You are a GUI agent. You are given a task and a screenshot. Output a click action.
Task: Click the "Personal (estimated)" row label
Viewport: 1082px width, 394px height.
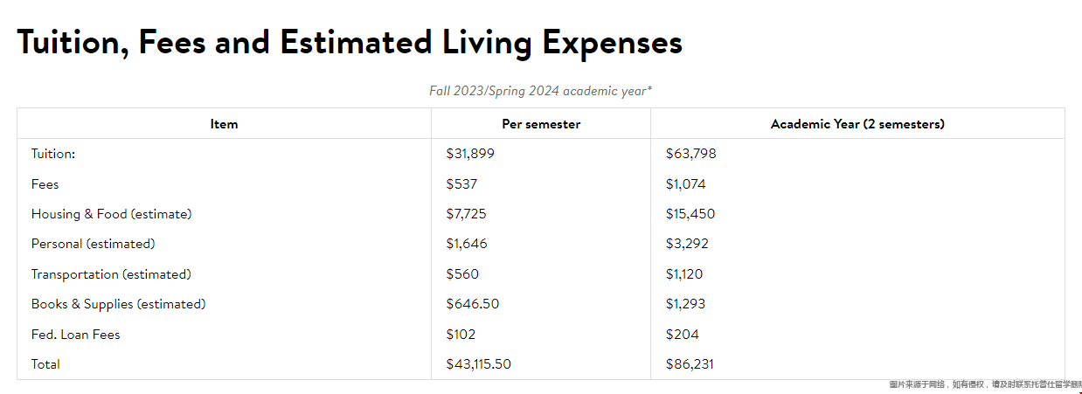tap(93, 244)
